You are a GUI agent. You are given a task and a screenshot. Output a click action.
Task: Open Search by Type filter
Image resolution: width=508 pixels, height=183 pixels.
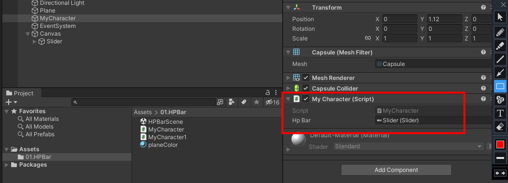point(231,103)
